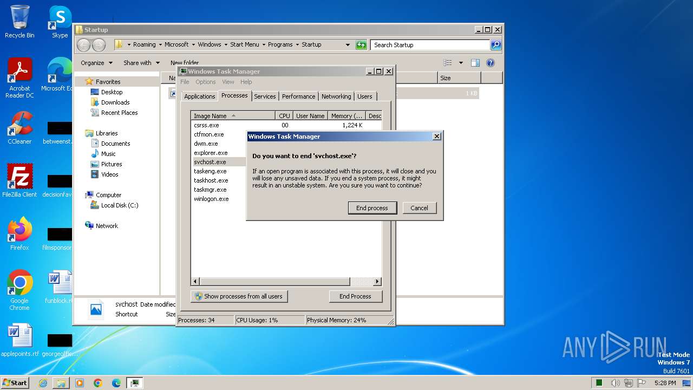Screen dimensions: 693x390
Task: Click the Change your view icon
Action: (x=448, y=63)
